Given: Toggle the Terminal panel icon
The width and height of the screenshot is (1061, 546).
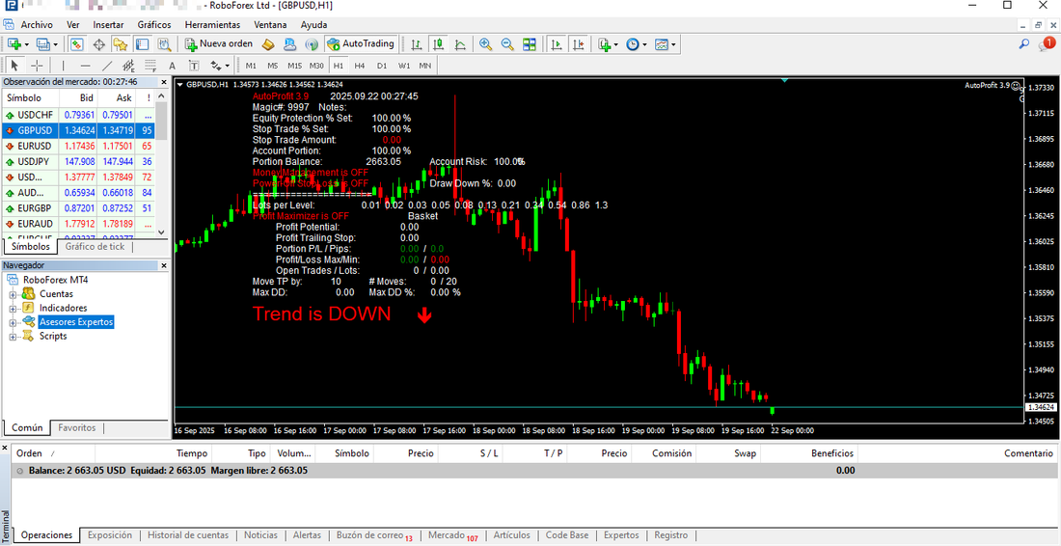Looking at the screenshot, I should 142,44.
